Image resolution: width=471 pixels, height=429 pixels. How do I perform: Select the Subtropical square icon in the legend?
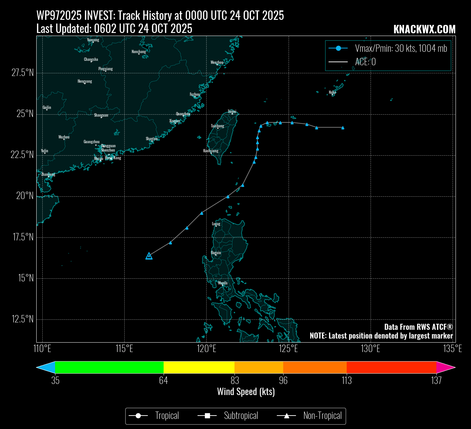point(207,416)
